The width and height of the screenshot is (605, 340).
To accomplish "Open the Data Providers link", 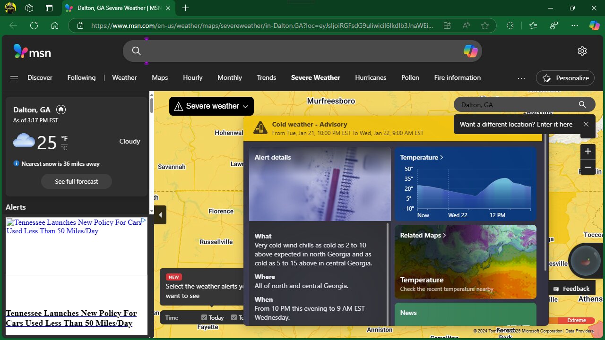I will 579,331.
